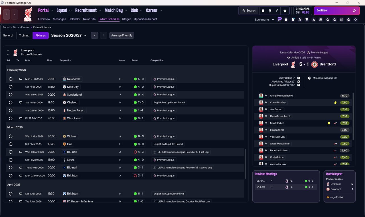Click the coins stack icon in bookmarks bar
This screenshot has width=365, height=217.
(321, 20)
